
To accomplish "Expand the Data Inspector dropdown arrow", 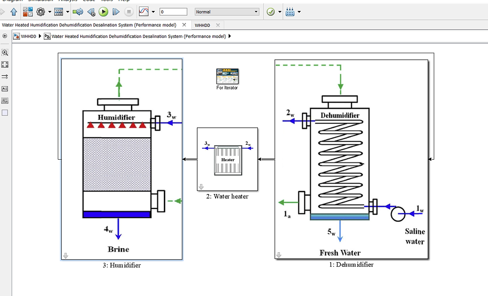I will pyautogui.click(x=153, y=12).
